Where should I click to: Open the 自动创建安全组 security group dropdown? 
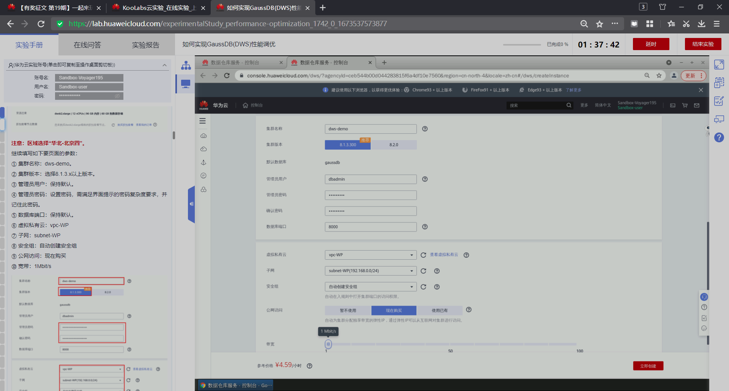[371, 287]
